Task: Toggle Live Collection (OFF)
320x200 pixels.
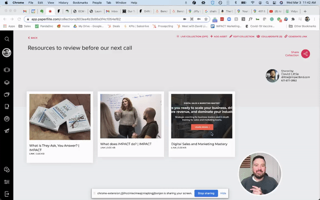Action: click(192, 36)
